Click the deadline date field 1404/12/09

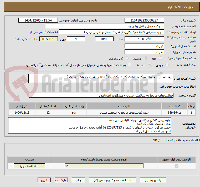pos(144,39)
